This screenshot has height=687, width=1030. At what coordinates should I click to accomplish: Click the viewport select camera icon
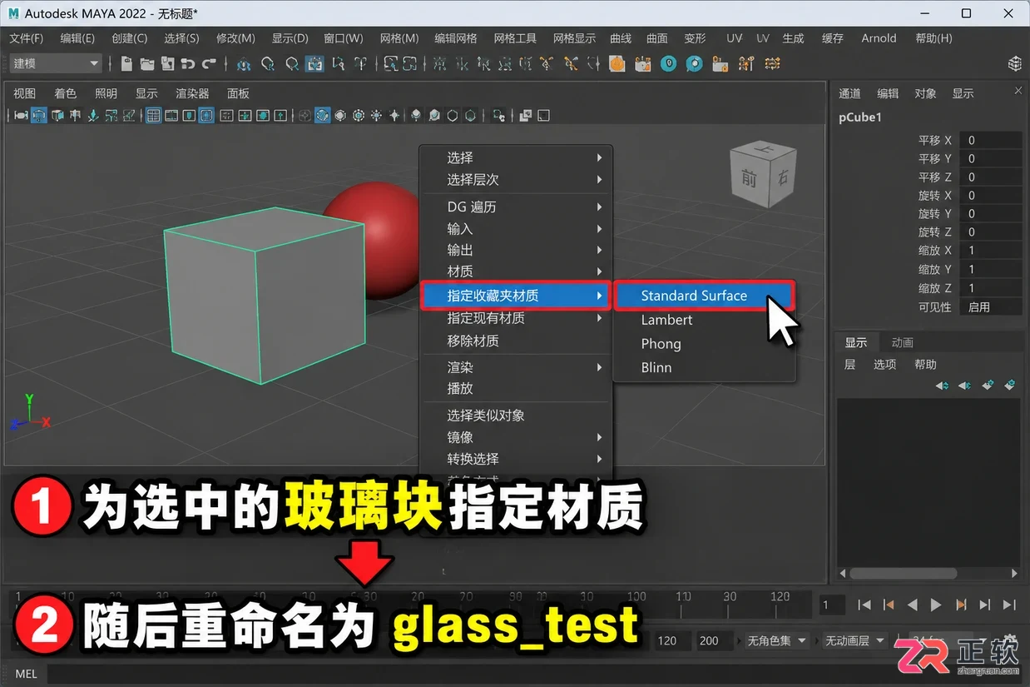tap(21, 116)
